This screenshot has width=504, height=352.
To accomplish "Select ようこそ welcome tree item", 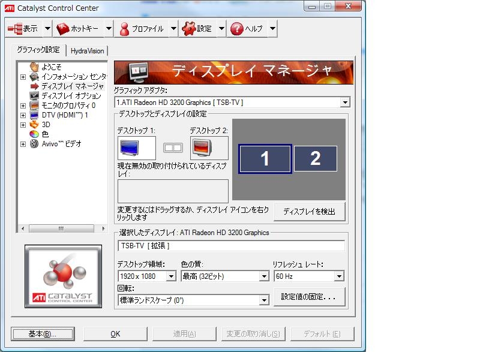I will click(x=52, y=67).
